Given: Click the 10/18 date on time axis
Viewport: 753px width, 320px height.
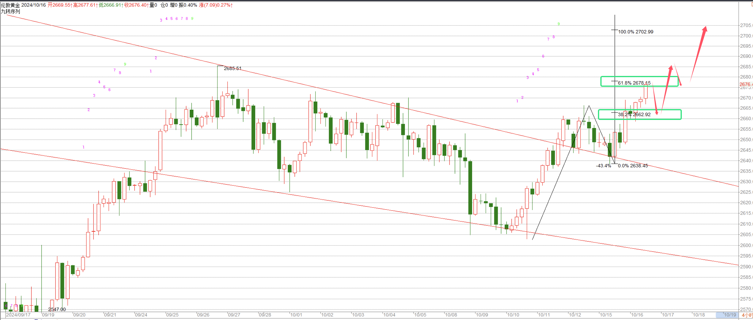Looking at the screenshot, I should [699, 315].
